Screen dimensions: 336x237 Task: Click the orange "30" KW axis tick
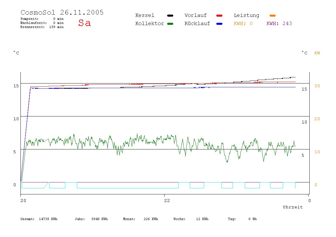click(x=317, y=86)
